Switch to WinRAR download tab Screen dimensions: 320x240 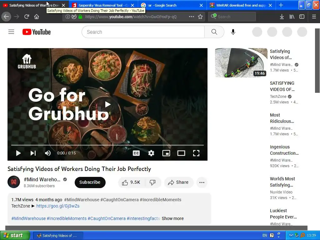pyautogui.click(x=241, y=5)
